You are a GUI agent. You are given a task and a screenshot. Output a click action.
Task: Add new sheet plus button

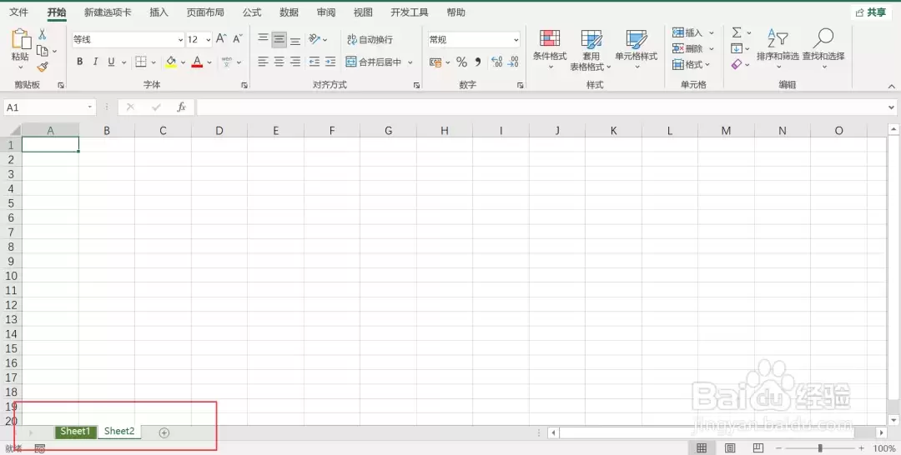click(x=164, y=432)
